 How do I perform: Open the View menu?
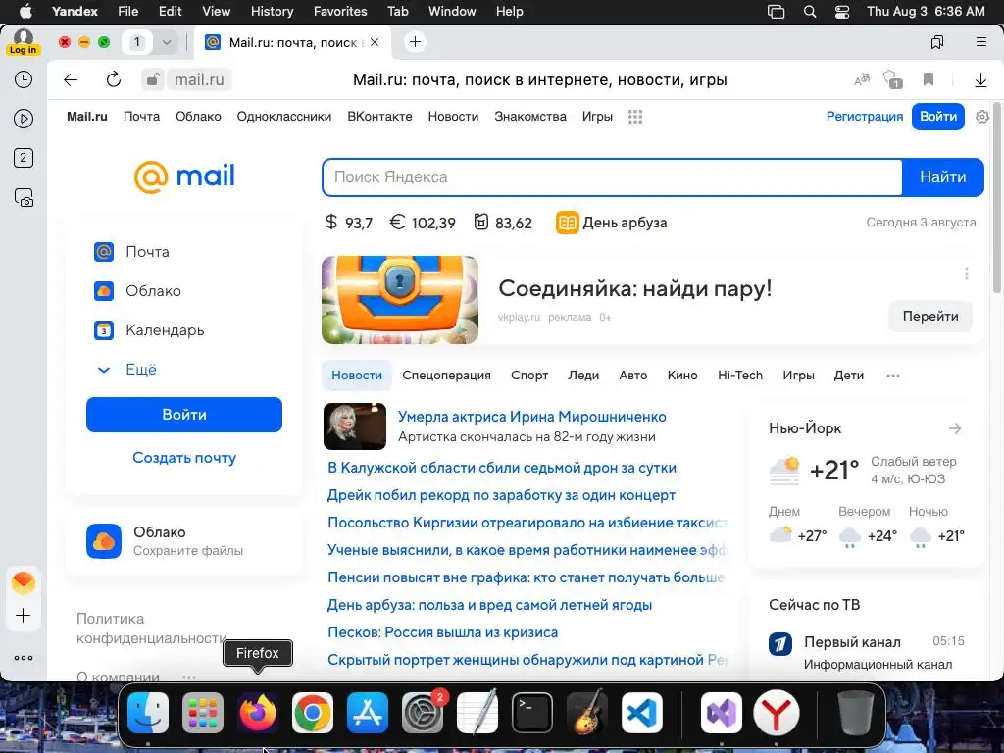tap(217, 11)
